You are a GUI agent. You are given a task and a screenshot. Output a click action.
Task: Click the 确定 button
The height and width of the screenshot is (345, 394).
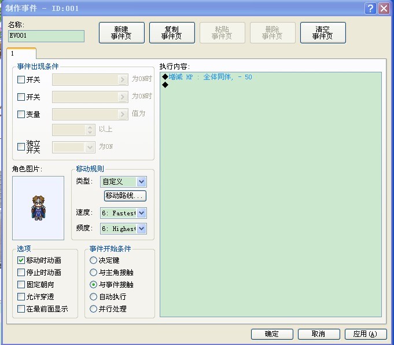click(272, 334)
